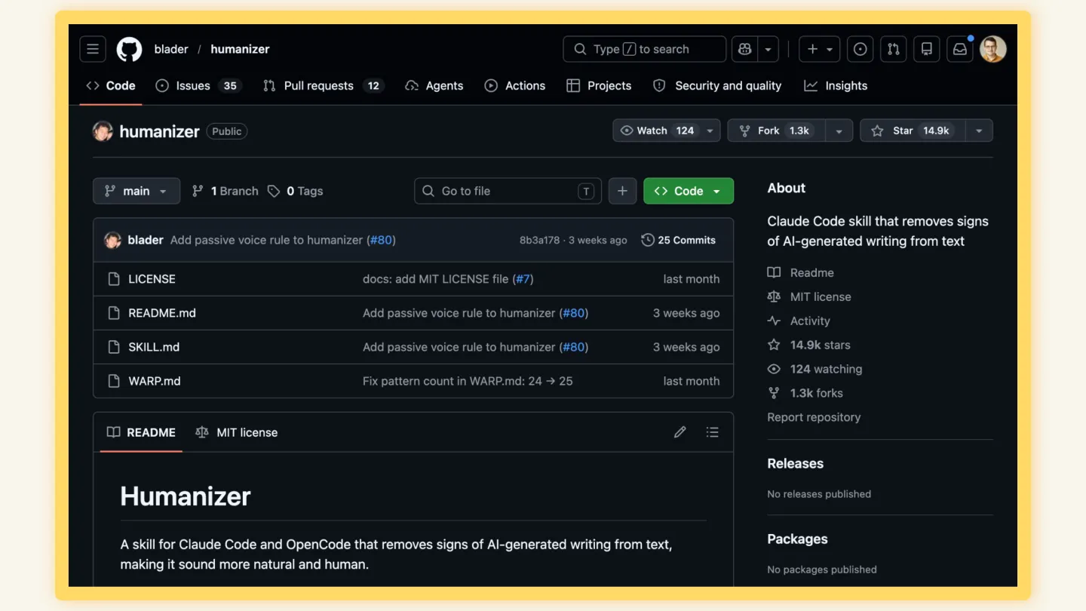Screen dimensions: 1086x611
Task: Click the Report repository link
Action: pos(814,417)
